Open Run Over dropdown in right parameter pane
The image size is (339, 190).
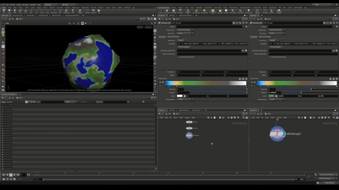277,33
